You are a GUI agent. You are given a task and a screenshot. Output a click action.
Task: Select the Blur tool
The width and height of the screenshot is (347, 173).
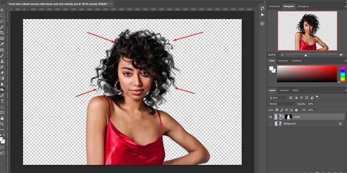(2, 84)
